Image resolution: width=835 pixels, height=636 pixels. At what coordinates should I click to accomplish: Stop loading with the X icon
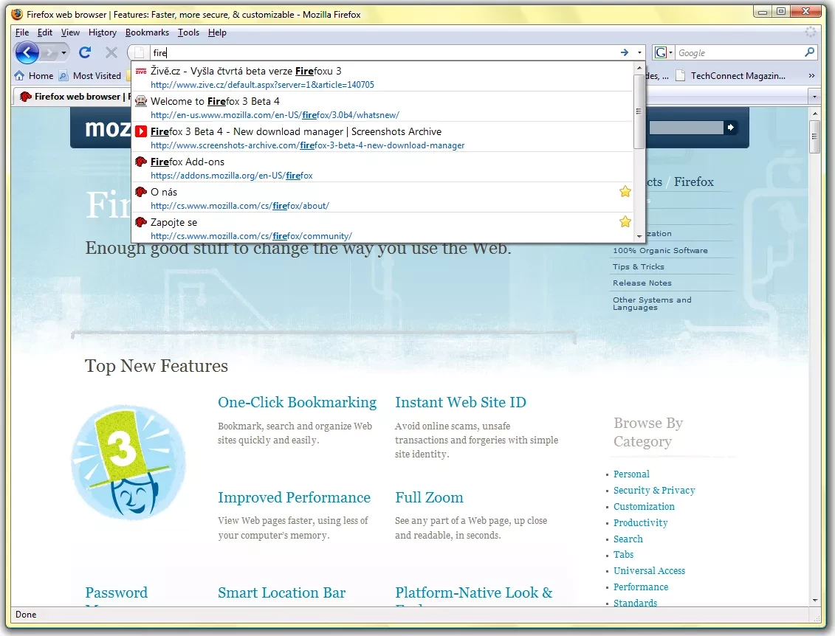coord(111,52)
